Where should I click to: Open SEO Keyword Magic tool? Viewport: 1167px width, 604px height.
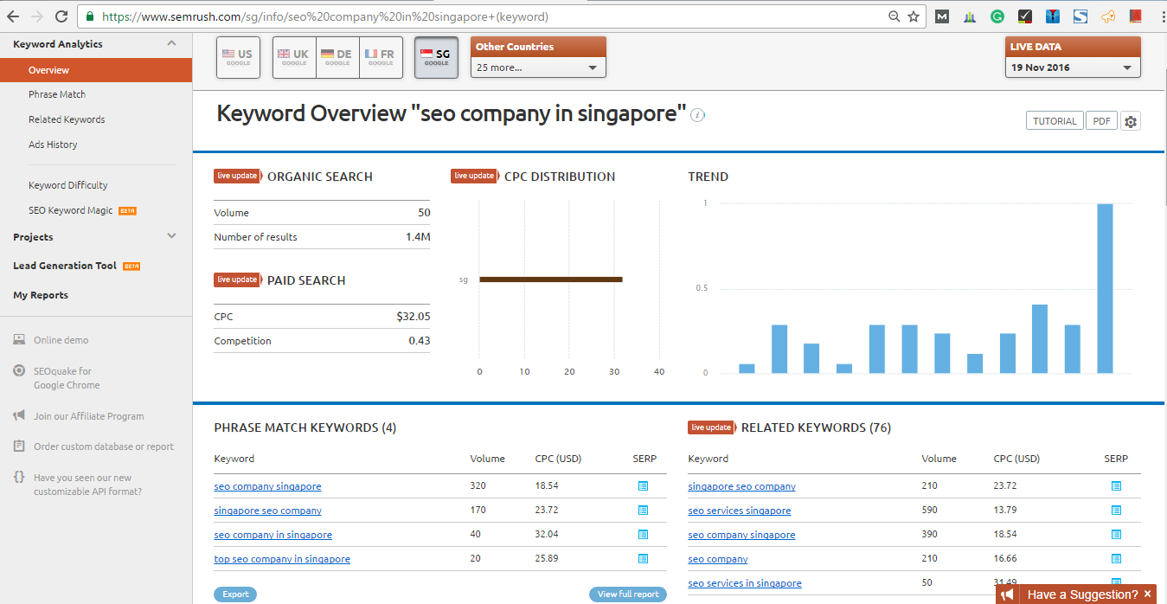[71, 210]
